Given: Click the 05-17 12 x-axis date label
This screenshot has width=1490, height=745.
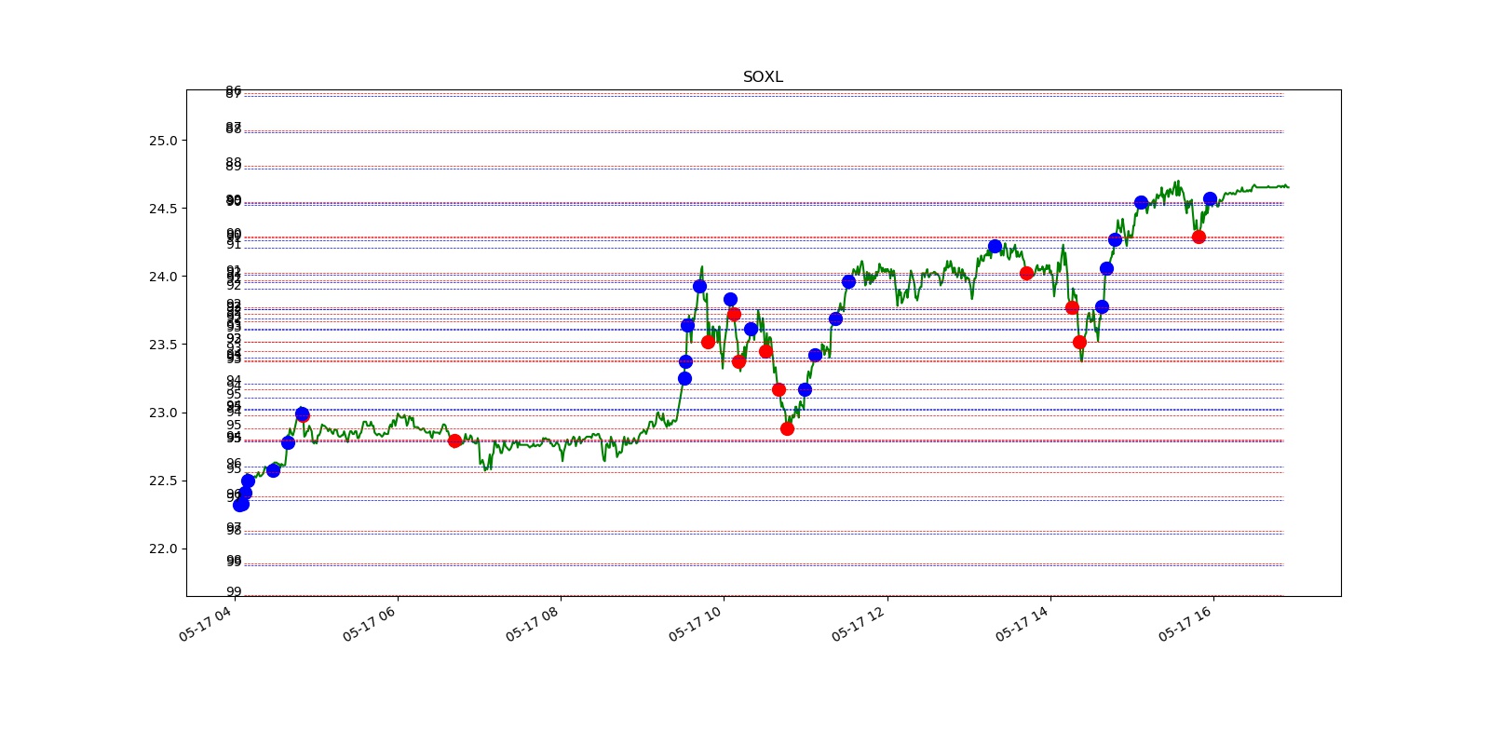Looking at the screenshot, I should click(x=859, y=623).
